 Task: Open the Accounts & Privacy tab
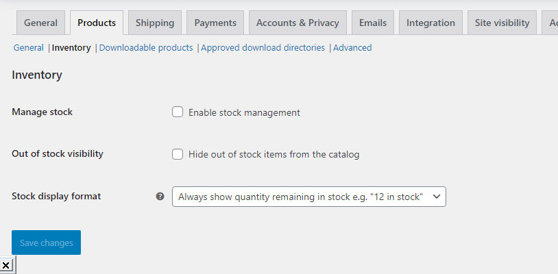pos(298,23)
